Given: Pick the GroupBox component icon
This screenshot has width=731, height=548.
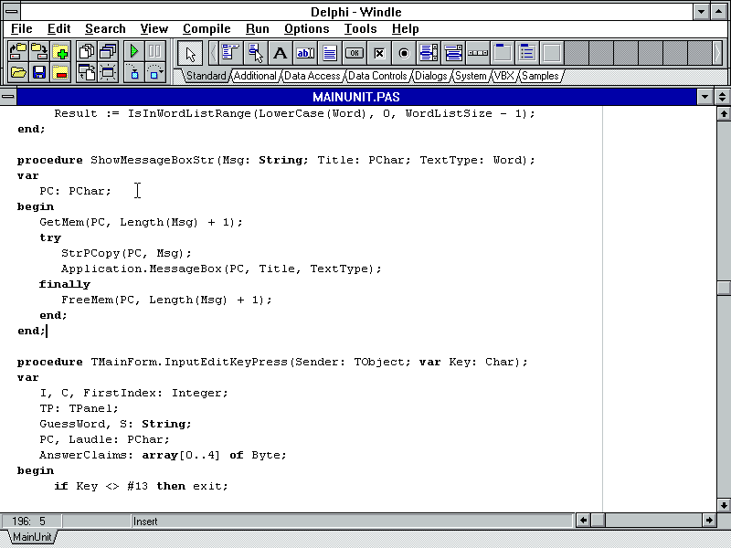Looking at the screenshot, I should 503,53.
